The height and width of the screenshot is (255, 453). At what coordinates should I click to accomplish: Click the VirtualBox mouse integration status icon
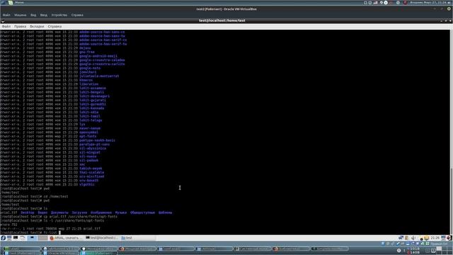423,244
